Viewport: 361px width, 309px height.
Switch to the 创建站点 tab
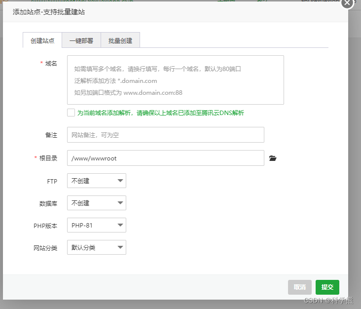42,40
